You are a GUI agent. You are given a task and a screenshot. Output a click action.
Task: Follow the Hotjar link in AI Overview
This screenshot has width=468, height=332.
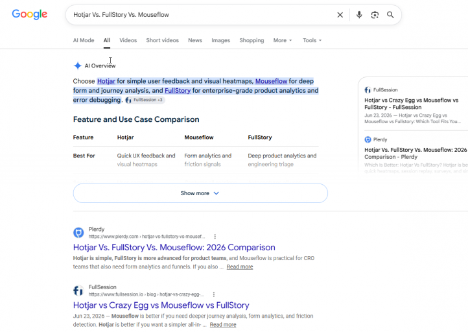106,81
